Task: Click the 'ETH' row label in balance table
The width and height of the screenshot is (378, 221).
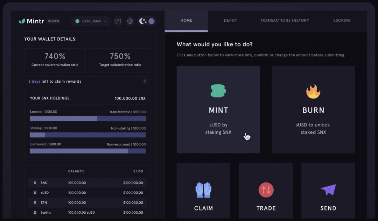Action: pos(44,202)
